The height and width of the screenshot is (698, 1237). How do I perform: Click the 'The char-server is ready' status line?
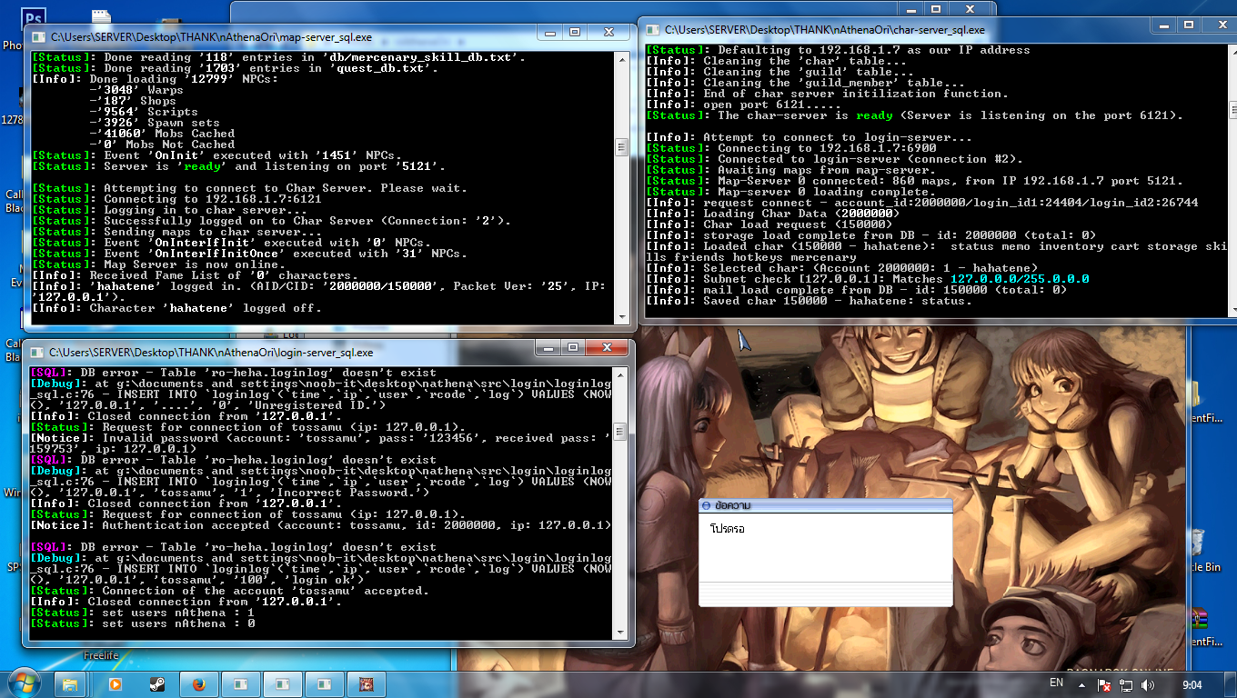915,115
